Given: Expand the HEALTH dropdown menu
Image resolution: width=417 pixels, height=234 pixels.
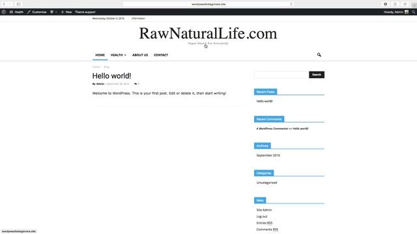Looking at the screenshot, I should (119, 55).
